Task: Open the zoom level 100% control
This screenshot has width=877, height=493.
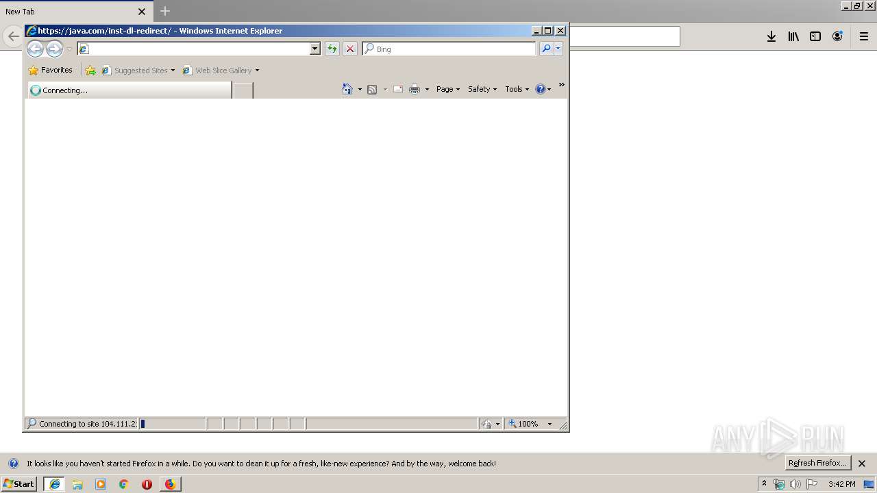Action: tap(524, 424)
